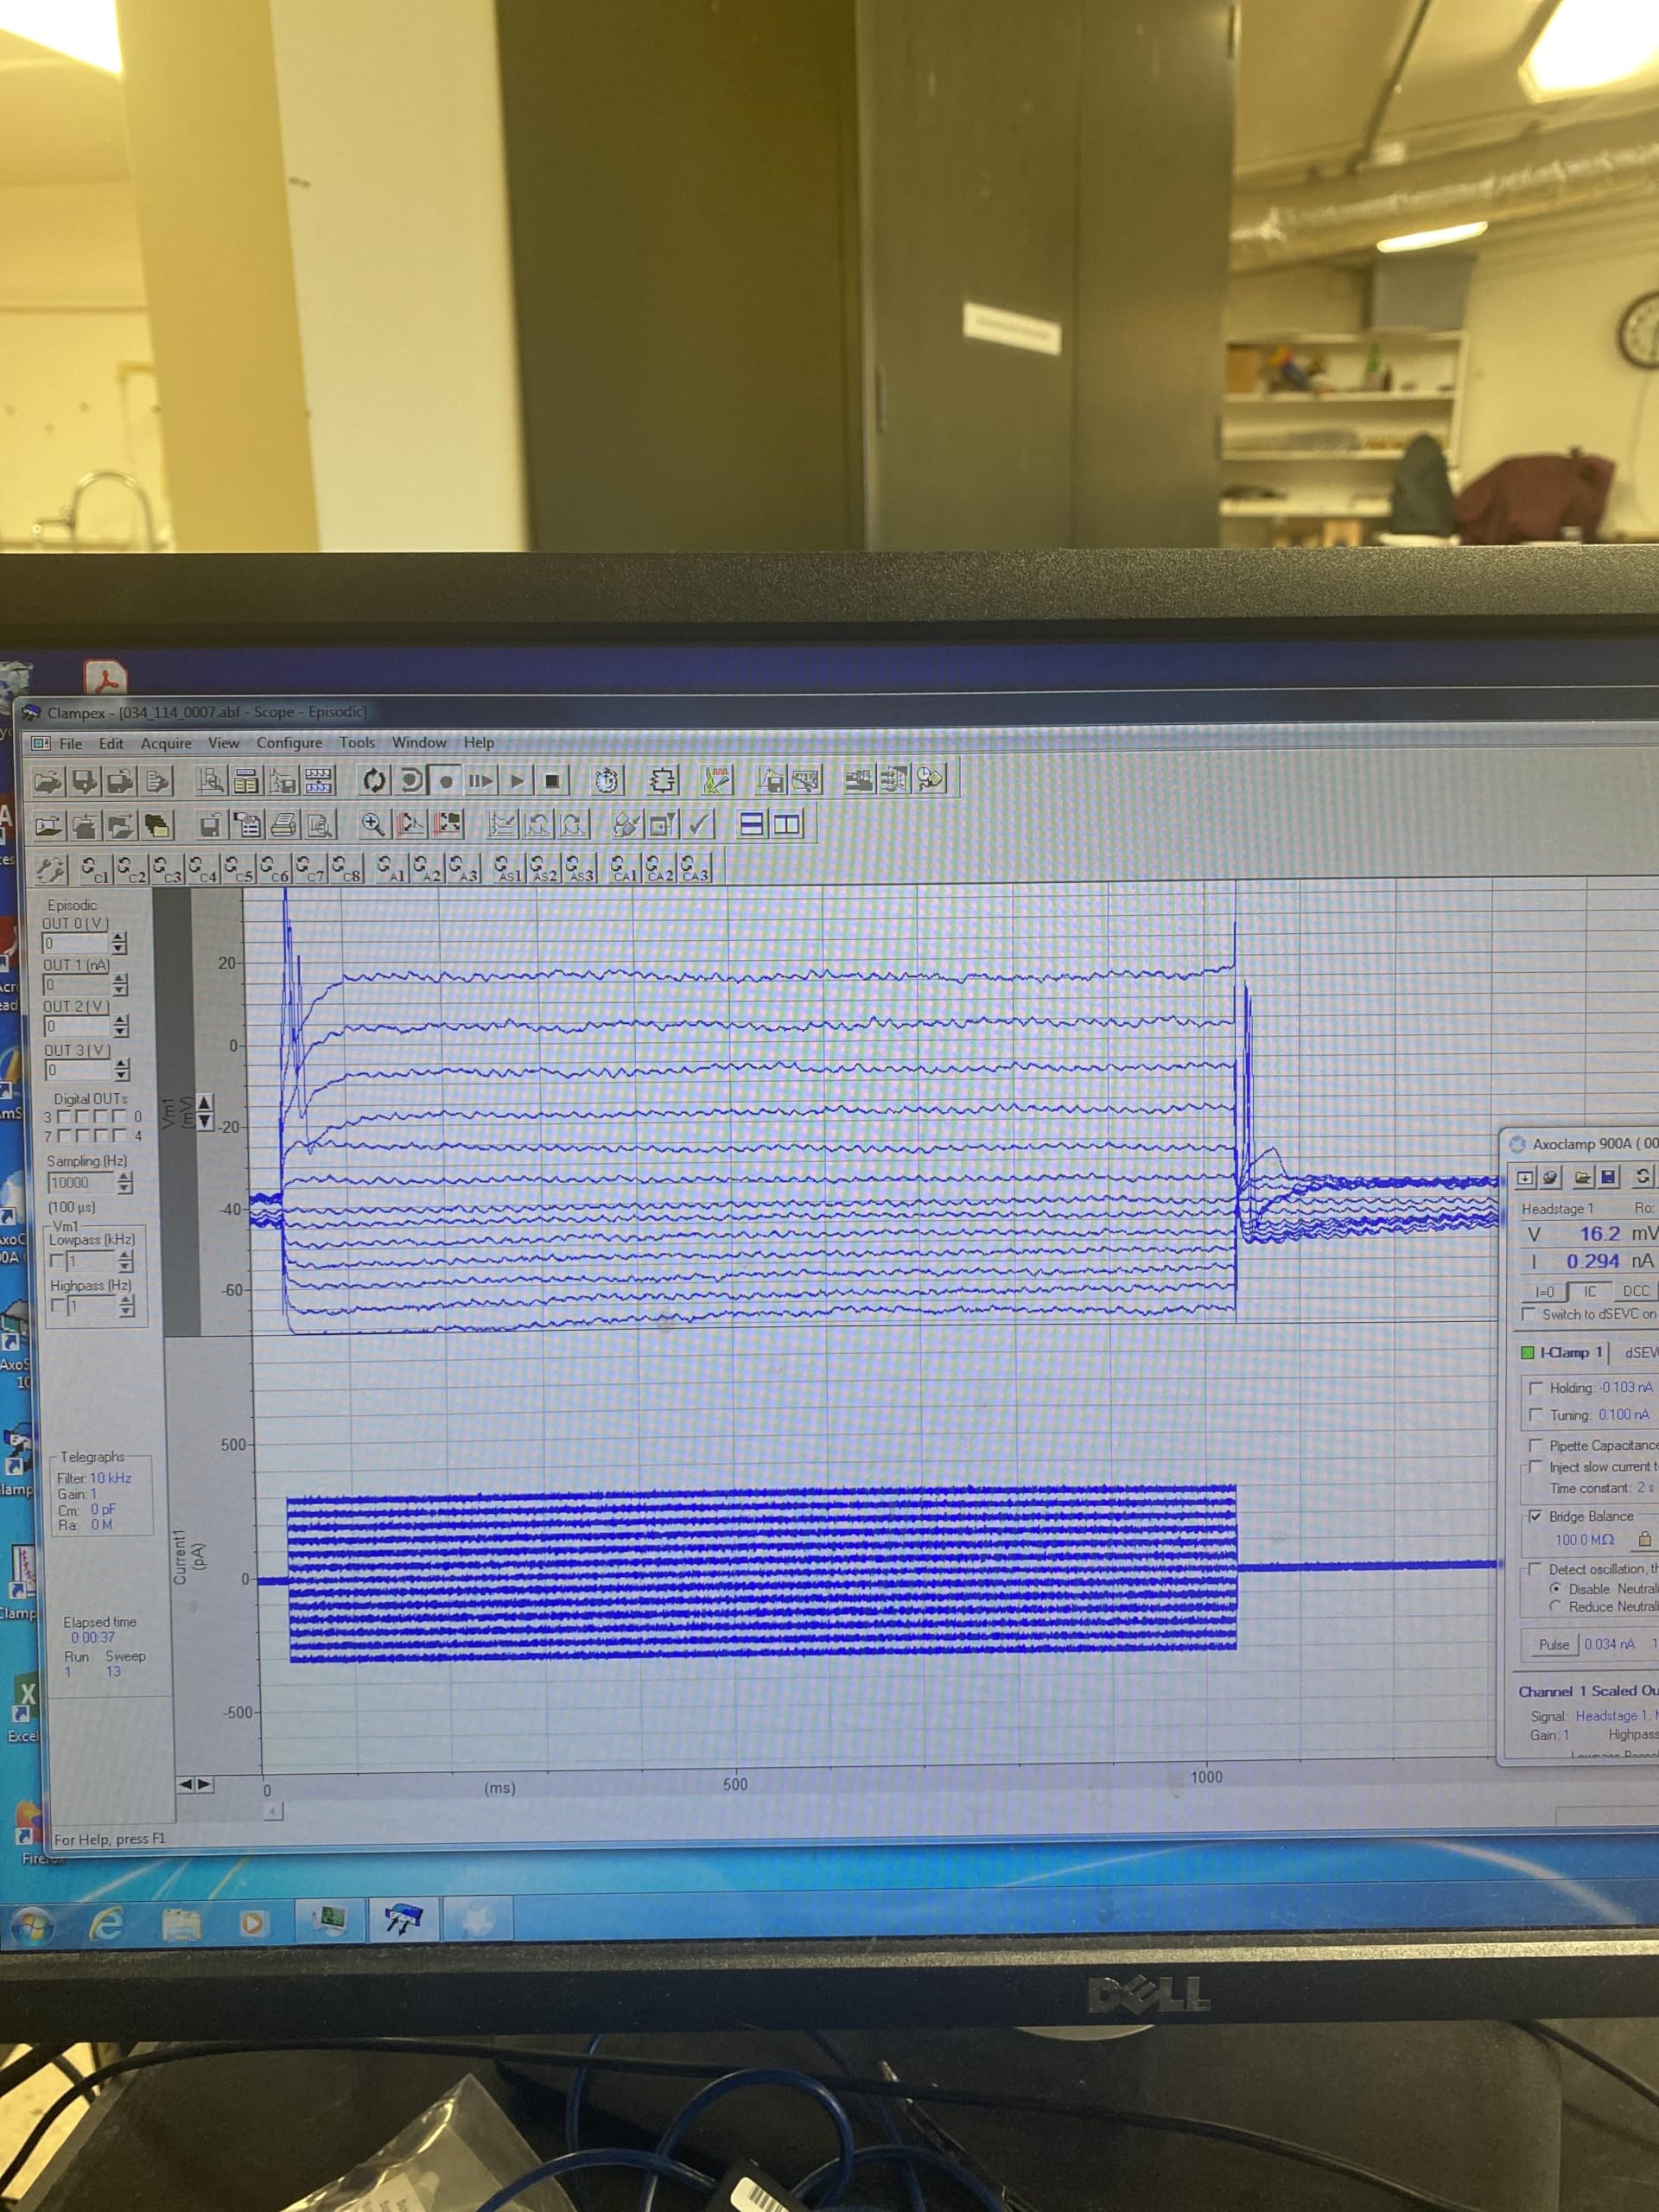Click the print icon in the toolbar

(x=284, y=825)
